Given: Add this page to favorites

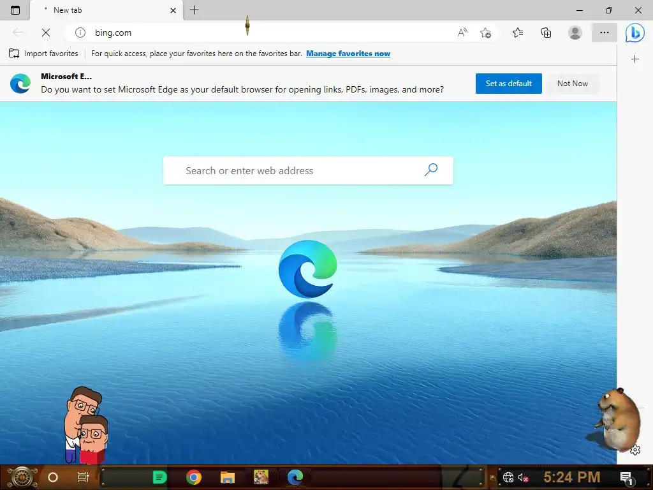Looking at the screenshot, I should click(485, 33).
